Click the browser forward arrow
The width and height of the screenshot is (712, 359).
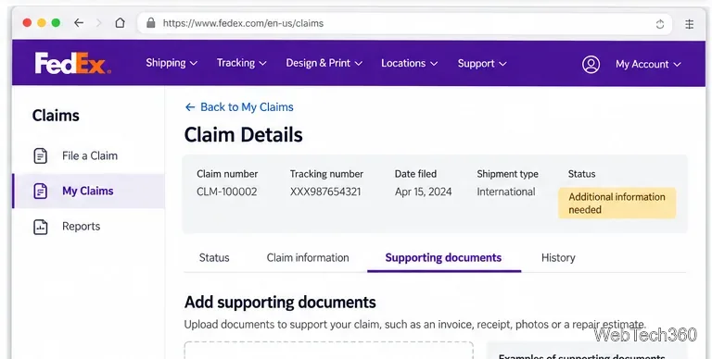[98, 23]
